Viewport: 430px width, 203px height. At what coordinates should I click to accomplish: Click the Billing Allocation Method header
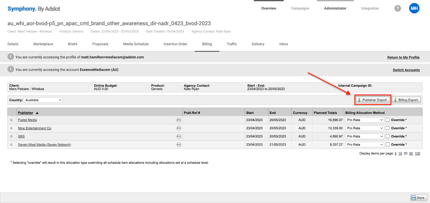[x=365, y=113]
